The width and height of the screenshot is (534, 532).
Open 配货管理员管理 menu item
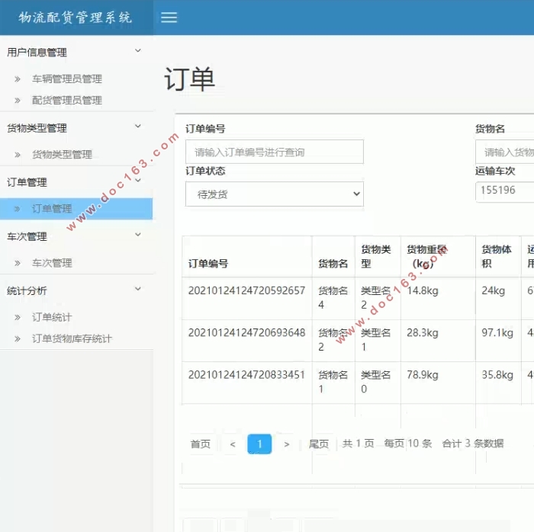point(67,101)
